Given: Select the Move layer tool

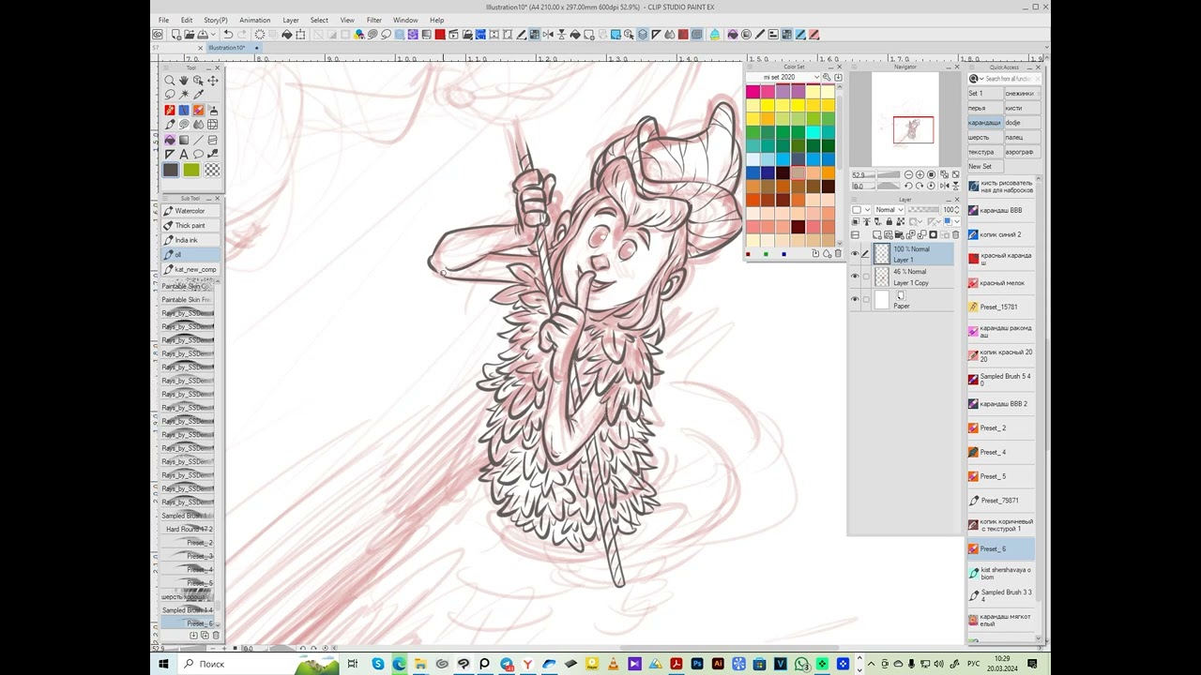Looking at the screenshot, I should (213, 81).
